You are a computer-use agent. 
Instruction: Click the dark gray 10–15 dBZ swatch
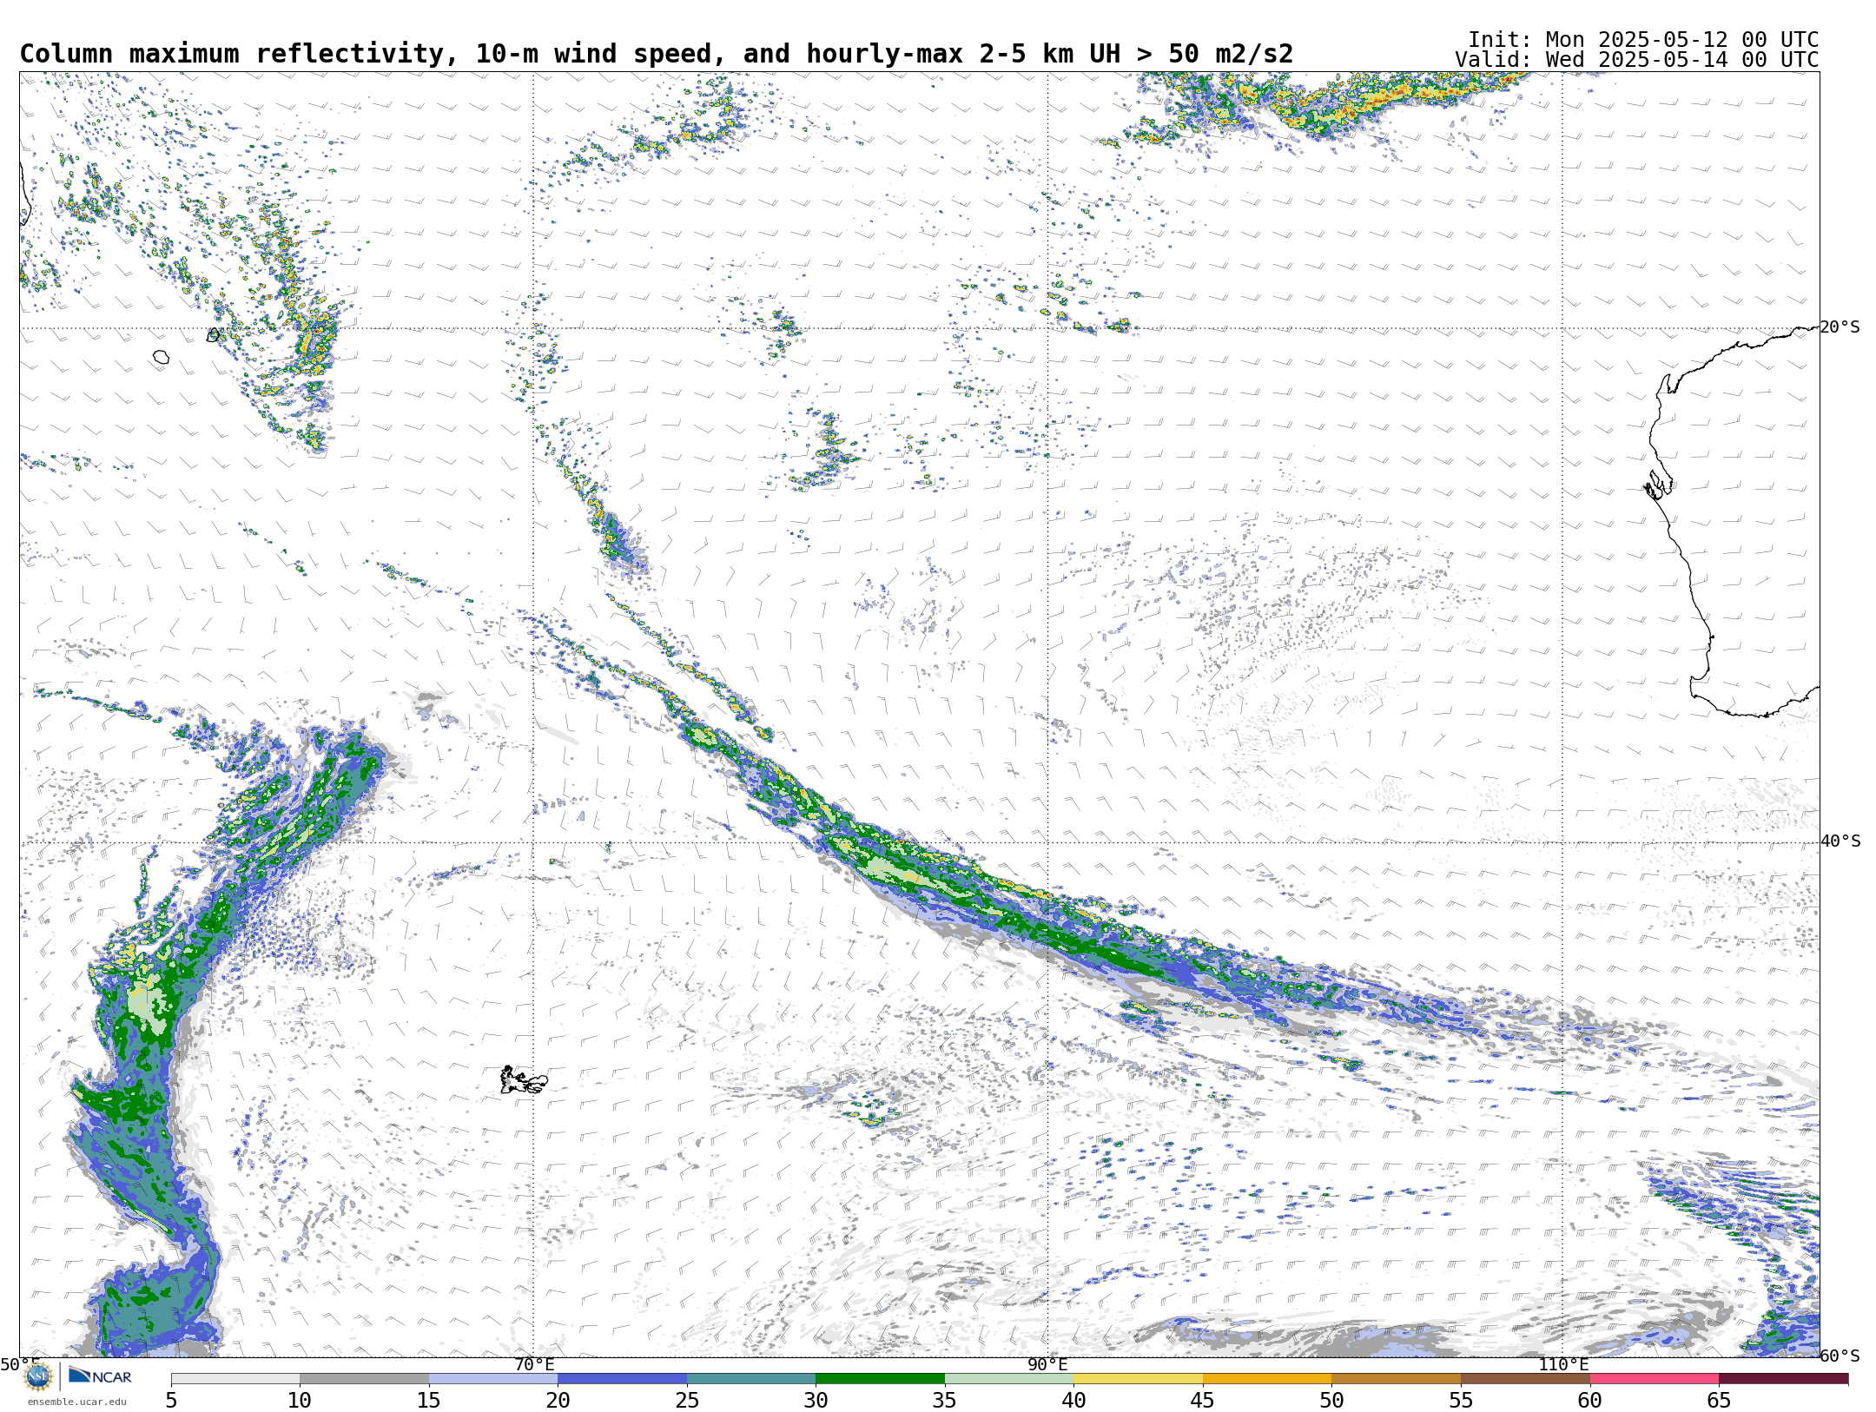click(x=364, y=1379)
